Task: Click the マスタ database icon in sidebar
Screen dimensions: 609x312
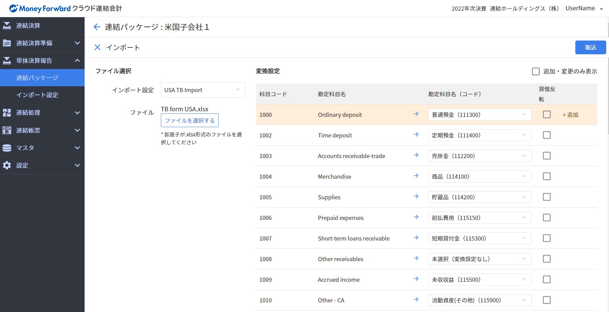Action: [7, 148]
